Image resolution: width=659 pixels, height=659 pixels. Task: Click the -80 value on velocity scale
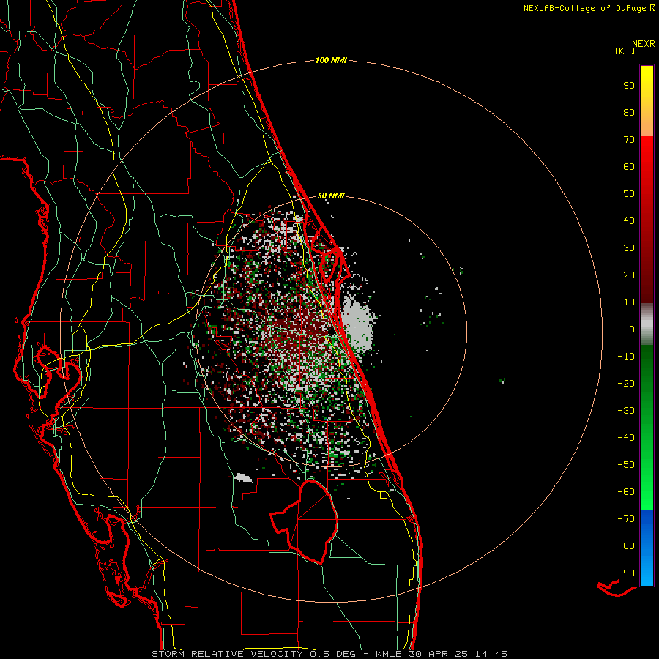pos(626,546)
